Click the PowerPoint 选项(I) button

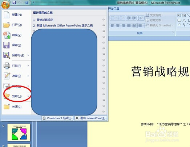pyautogui.click(x=57, y=118)
